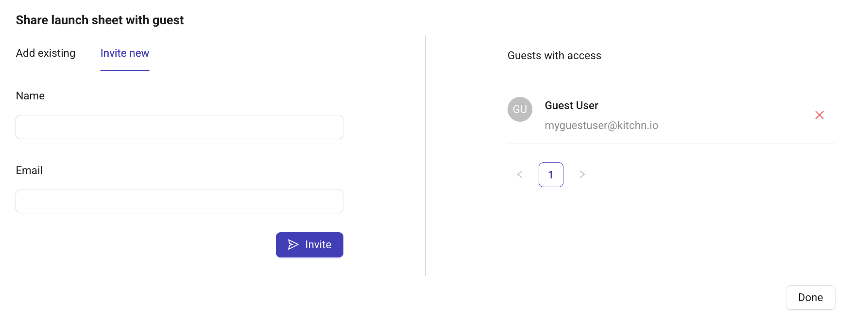
Task: Go to the previous guests page arrow
Action: [520, 175]
